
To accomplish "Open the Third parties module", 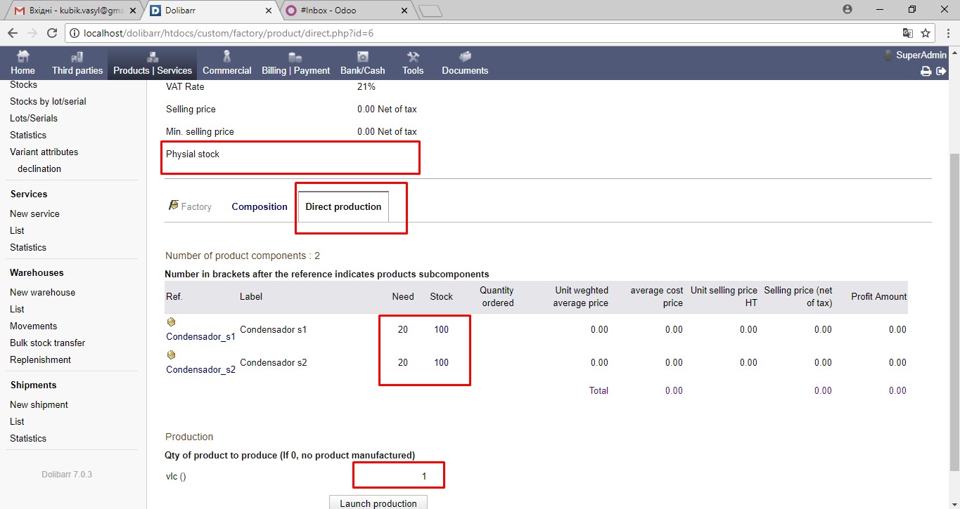I will (x=77, y=63).
